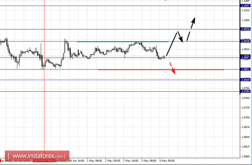Select the solid black upward arrow line

click(172, 44)
